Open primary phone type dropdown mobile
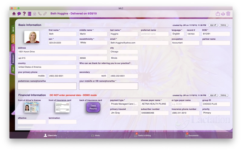 coord(32,76)
